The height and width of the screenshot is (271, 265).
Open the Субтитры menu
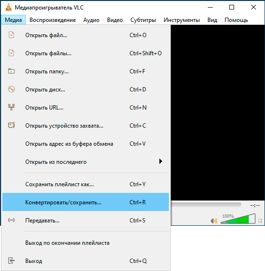[x=143, y=20]
